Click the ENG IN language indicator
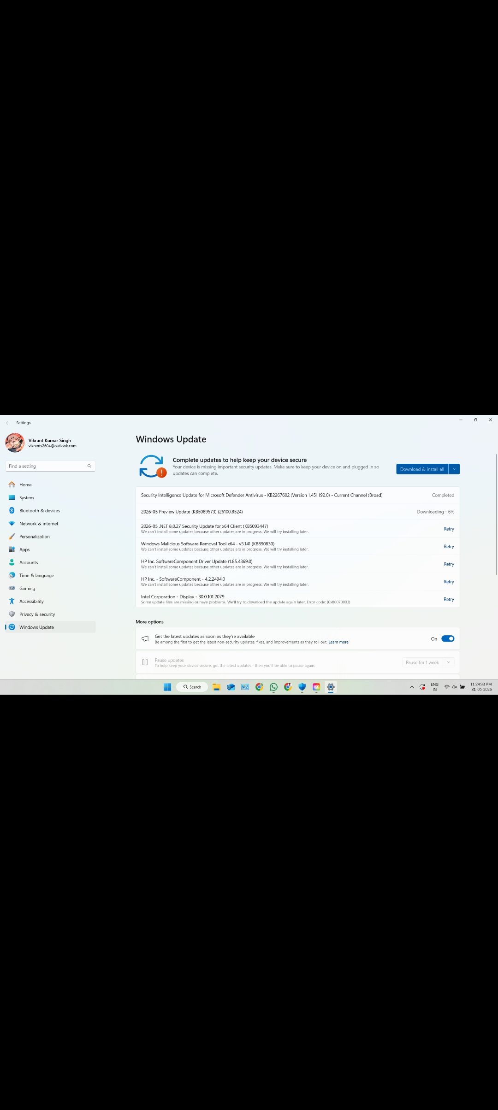This screenshot has height=1110, width=498. coord(434,687)
